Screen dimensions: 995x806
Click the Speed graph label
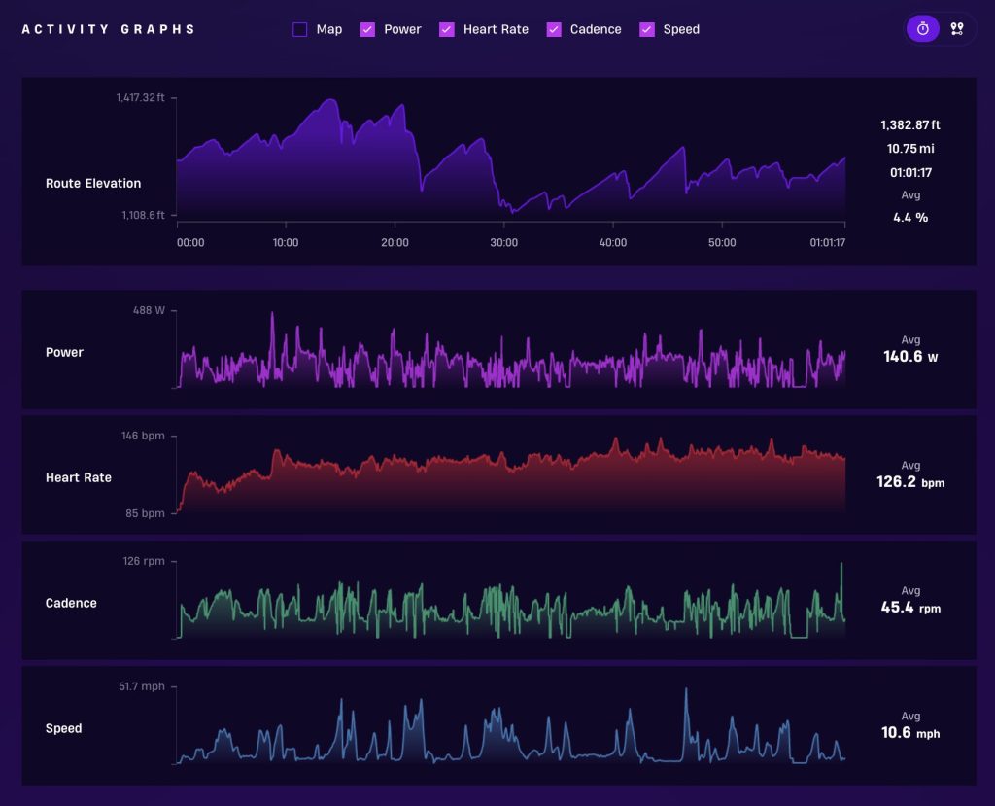click(63, 728)
